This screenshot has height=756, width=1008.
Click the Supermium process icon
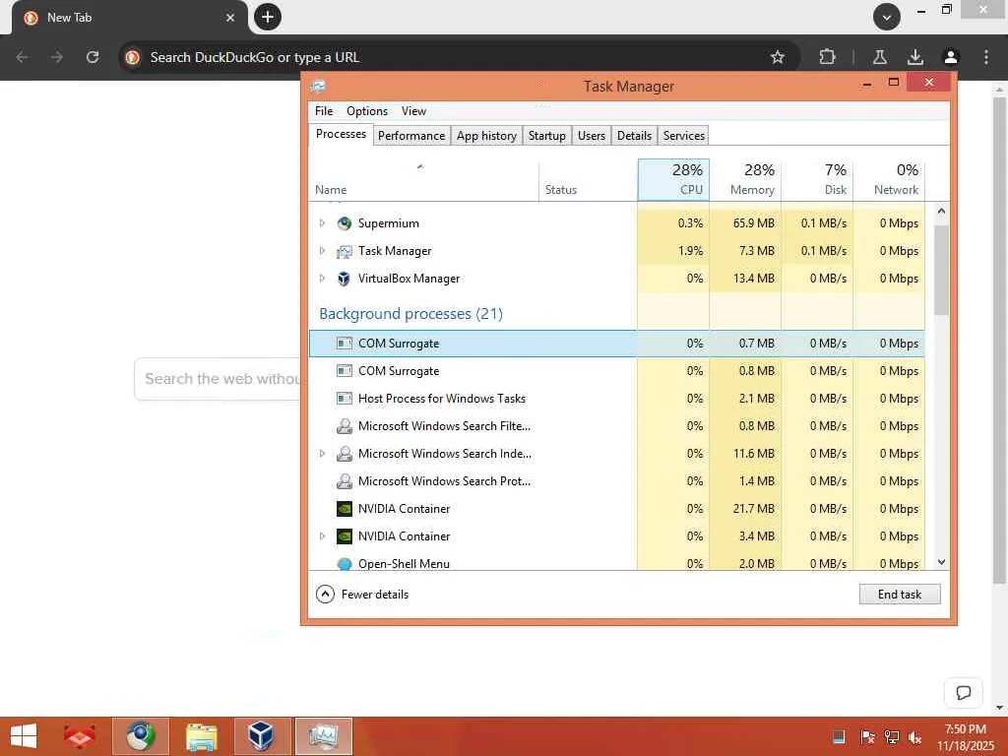tap(345, 223)
